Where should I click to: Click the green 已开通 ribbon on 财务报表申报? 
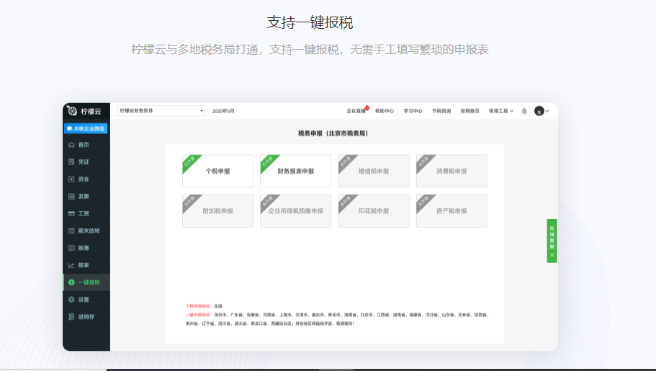(x=267, y=161)
